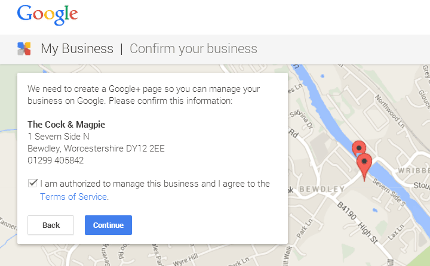Select the upper red map pin

coord(359,147)
